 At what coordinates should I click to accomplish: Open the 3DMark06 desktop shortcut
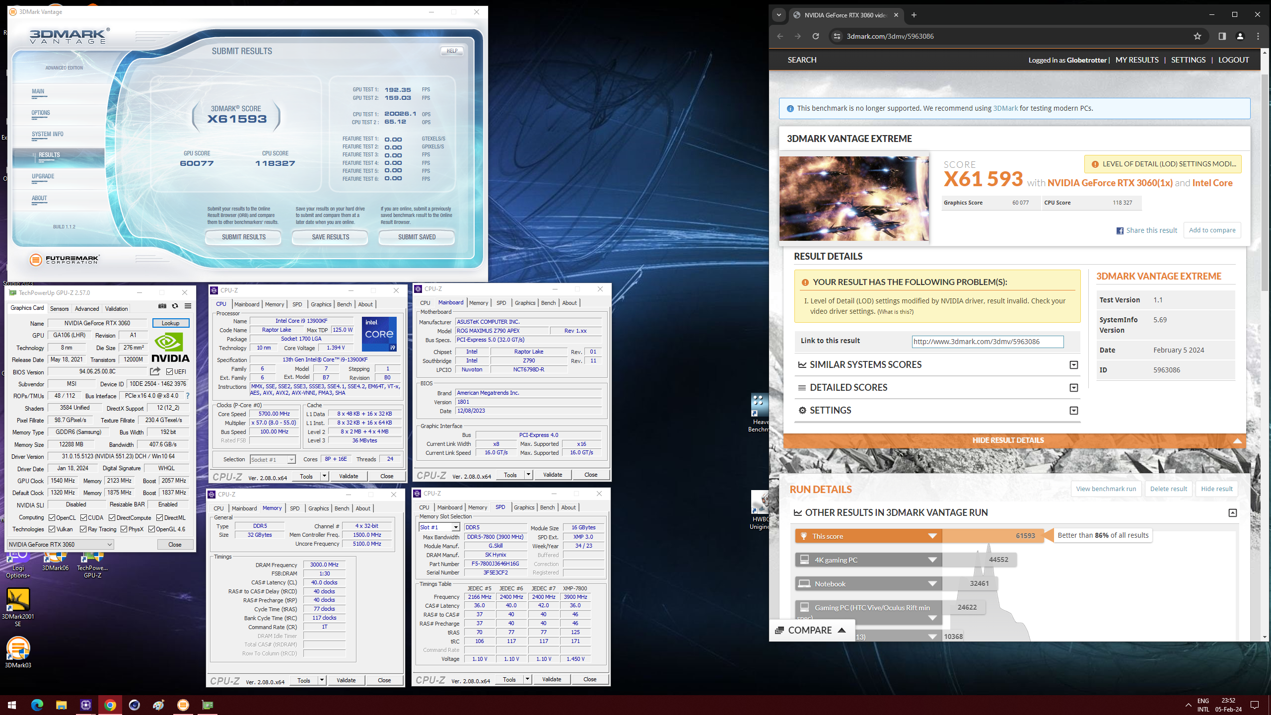point(55,562)
